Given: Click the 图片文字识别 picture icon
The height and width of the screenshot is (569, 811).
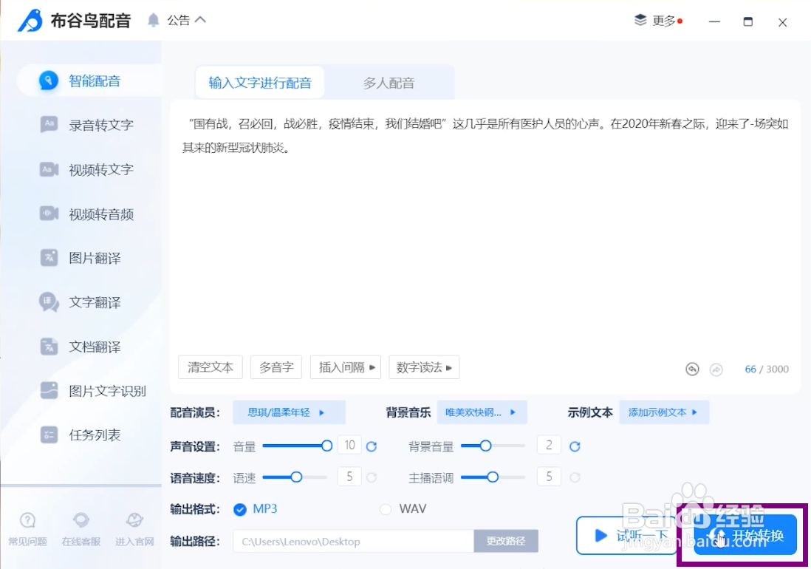Looking at the screenshot, I should (x=49, y=390).
